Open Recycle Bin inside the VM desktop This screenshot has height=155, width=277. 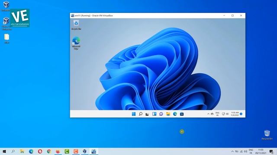pyautogui.click(x=76, y=25)
